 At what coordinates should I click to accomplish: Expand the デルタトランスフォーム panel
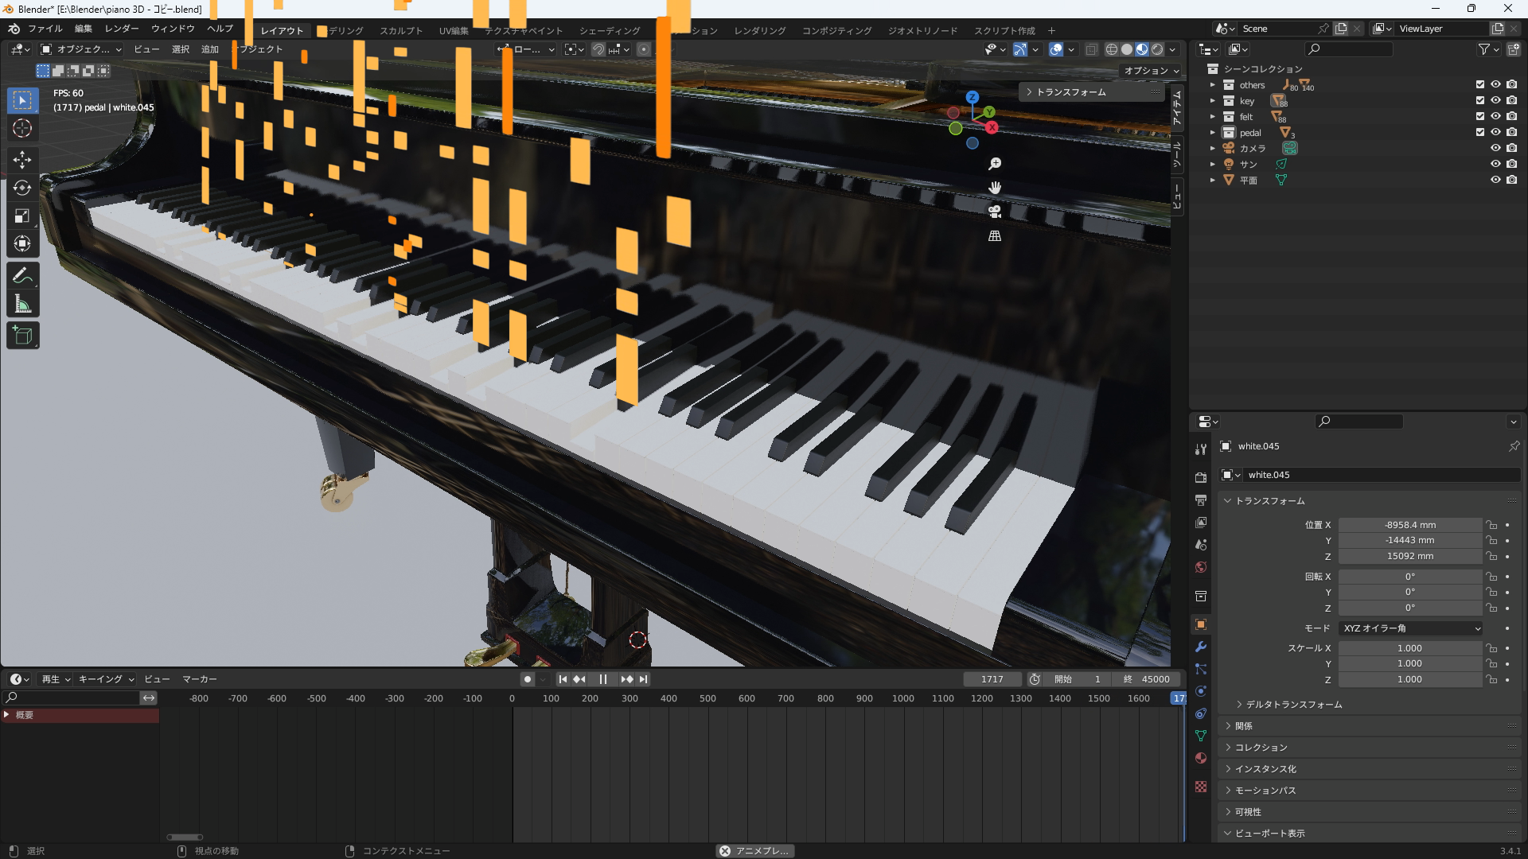click(1293, 705)
